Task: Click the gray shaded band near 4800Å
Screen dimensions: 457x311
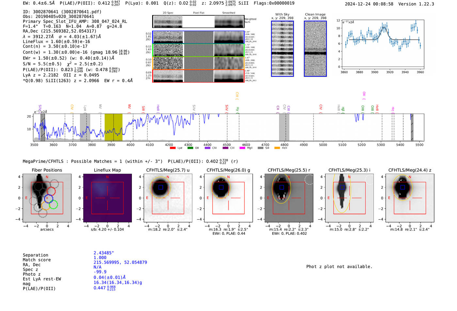Action: pos(284,127)
